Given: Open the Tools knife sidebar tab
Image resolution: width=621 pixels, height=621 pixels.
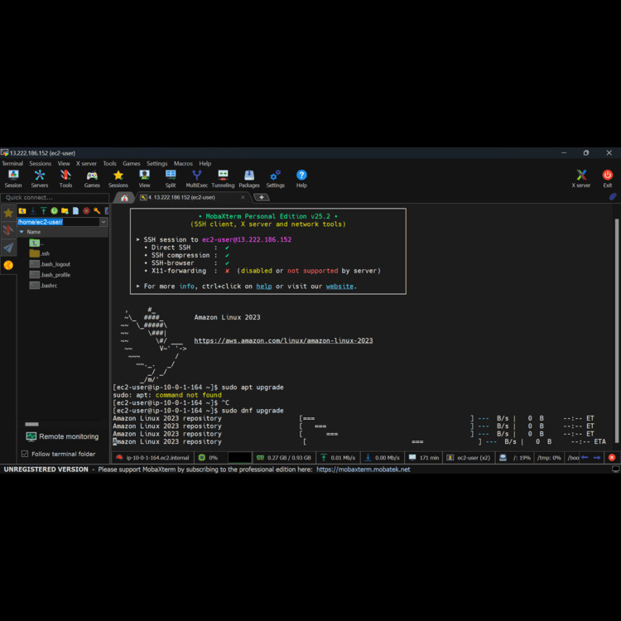Looking at the screenshot, I should pos(8,230).
